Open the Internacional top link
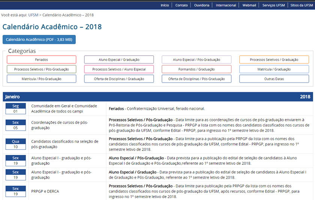 pyautogui.click(x=226, y=5)
